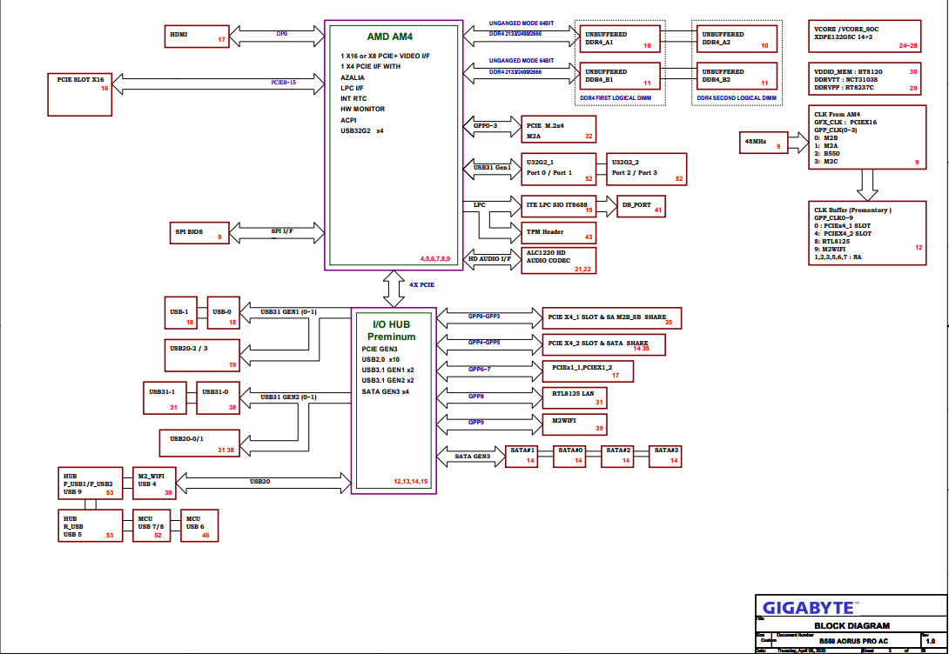This screenshot has height=654, width=949.
Task: Click the USB31 GEN1 (0-1) label
Action: point(289,312)
